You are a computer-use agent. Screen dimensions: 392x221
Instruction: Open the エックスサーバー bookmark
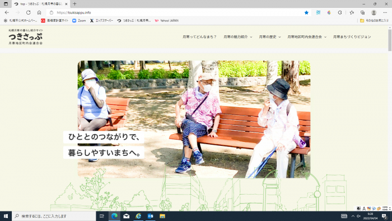(x=101, y=21)
